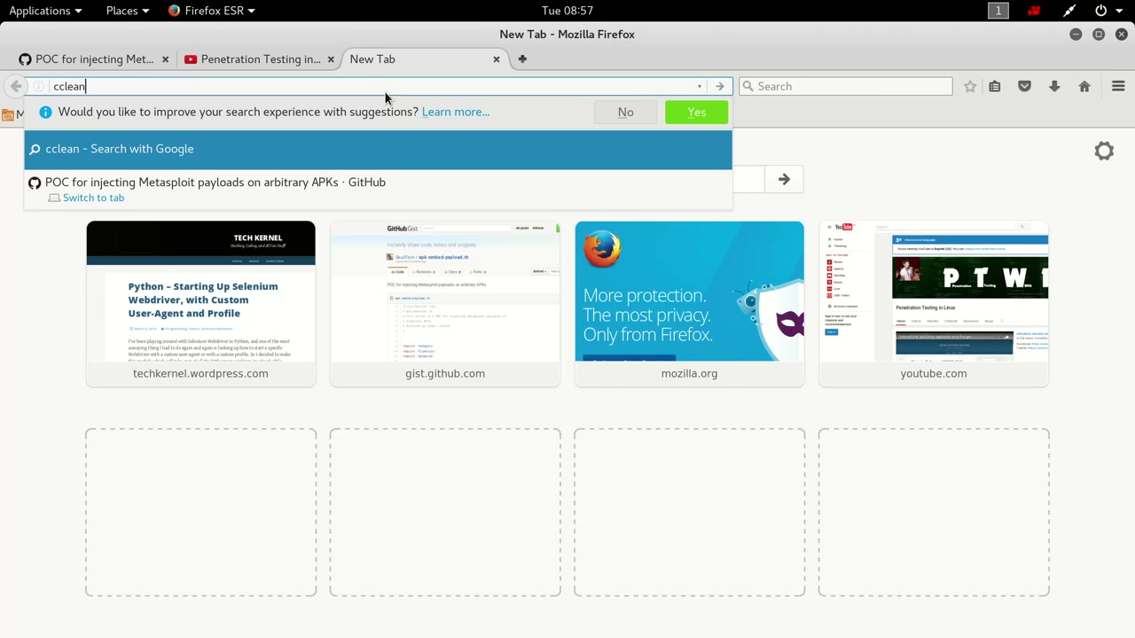The image size is (1135, 638).
Task: Open the Downloads arrow icon
Action: tap(1054, 86)
